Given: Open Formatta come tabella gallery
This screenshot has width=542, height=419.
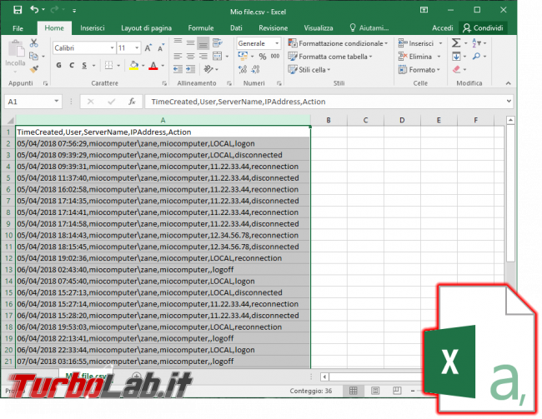Looking at the screenshot, I should (x=330, y=57).
